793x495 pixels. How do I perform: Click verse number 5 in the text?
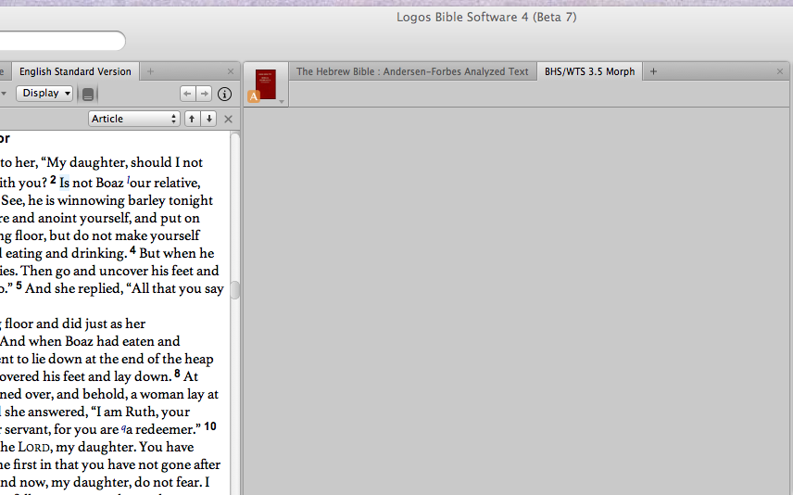click(19, 286)
